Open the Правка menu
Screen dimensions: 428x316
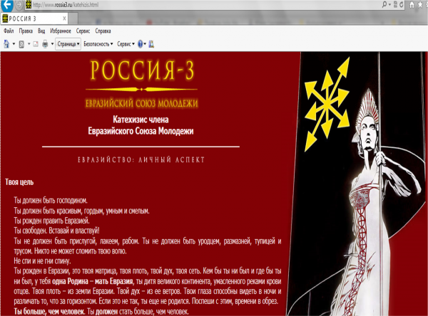click(x=26, y=31)
